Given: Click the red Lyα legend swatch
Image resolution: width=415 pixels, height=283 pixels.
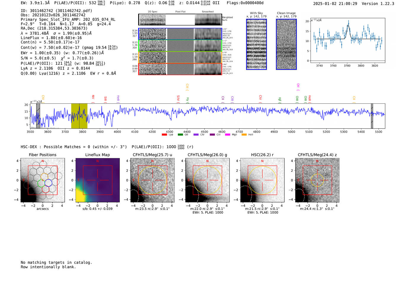Looking at the screenshot, I should coord(164,135).
